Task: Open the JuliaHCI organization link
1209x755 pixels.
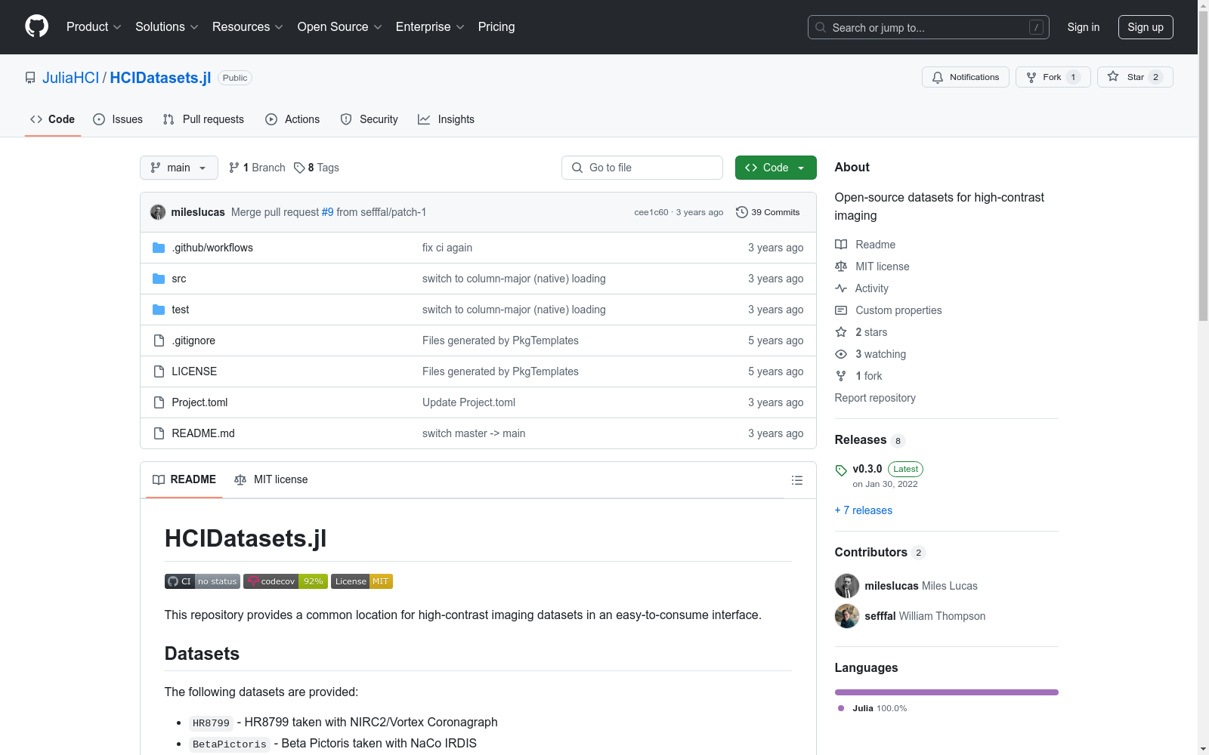Action: point(70,78)
